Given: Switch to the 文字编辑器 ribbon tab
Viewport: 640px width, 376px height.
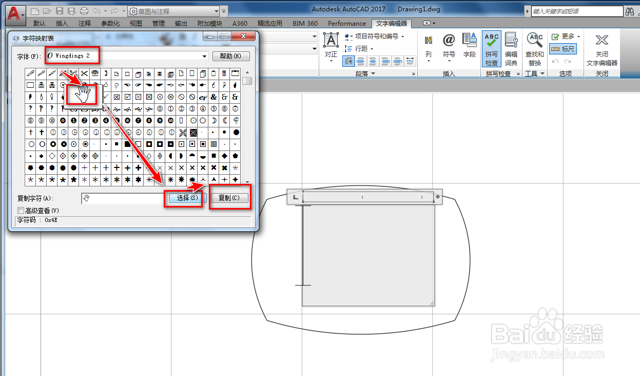Looking at the screenshot, I should click(392, 24).
